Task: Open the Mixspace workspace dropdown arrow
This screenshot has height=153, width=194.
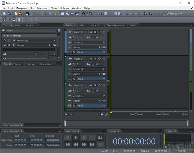Action: [181, 14]
